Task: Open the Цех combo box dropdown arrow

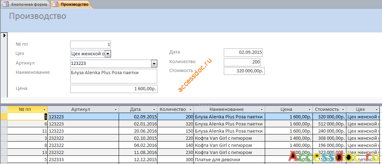Action: [108, 54]
